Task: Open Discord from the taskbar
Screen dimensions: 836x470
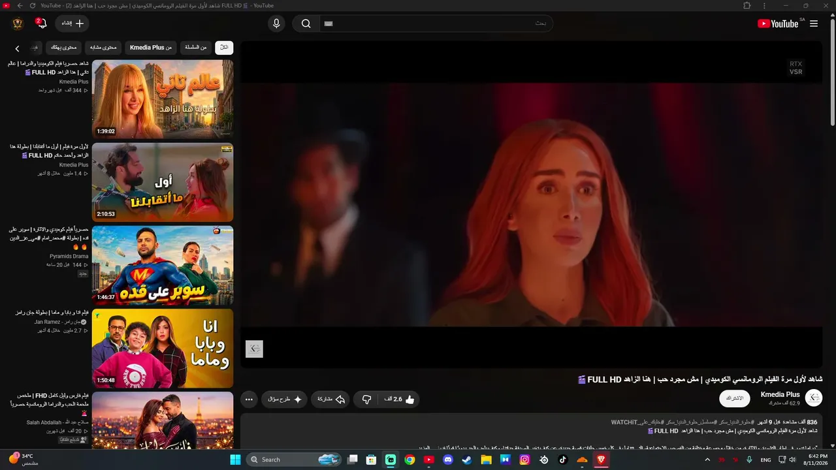Action: [448, 460]
